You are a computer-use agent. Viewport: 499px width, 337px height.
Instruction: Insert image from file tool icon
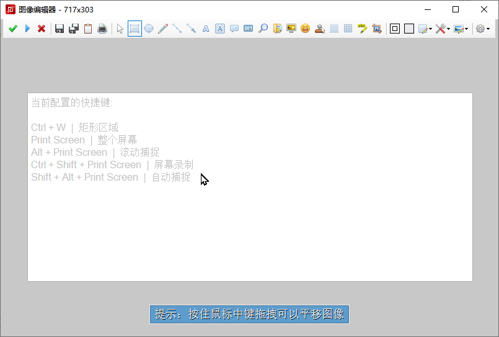(277, 29)
